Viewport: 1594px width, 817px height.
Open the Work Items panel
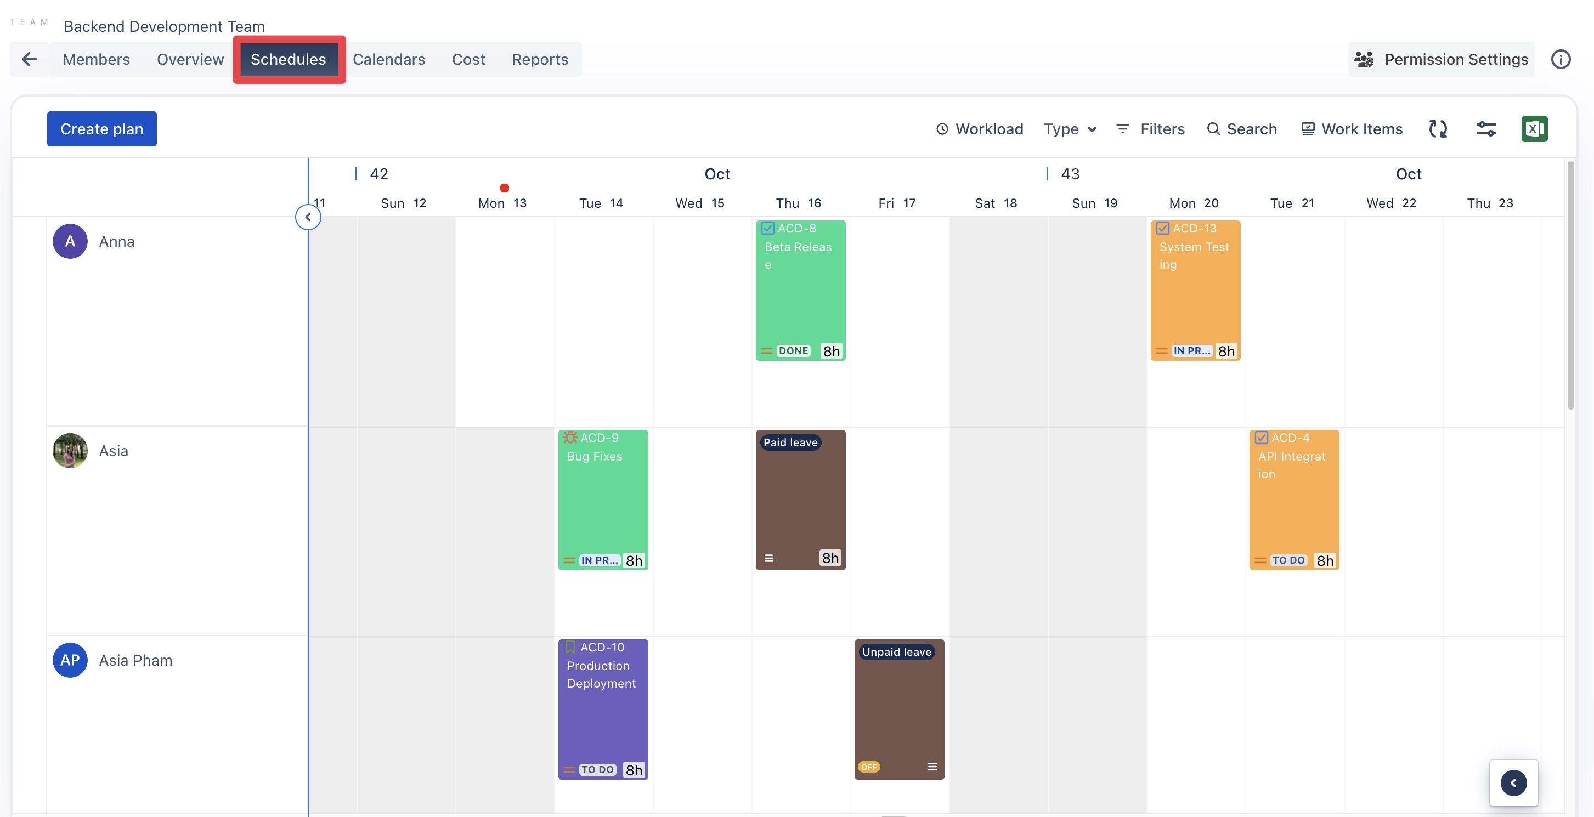tap(1352, 129)
